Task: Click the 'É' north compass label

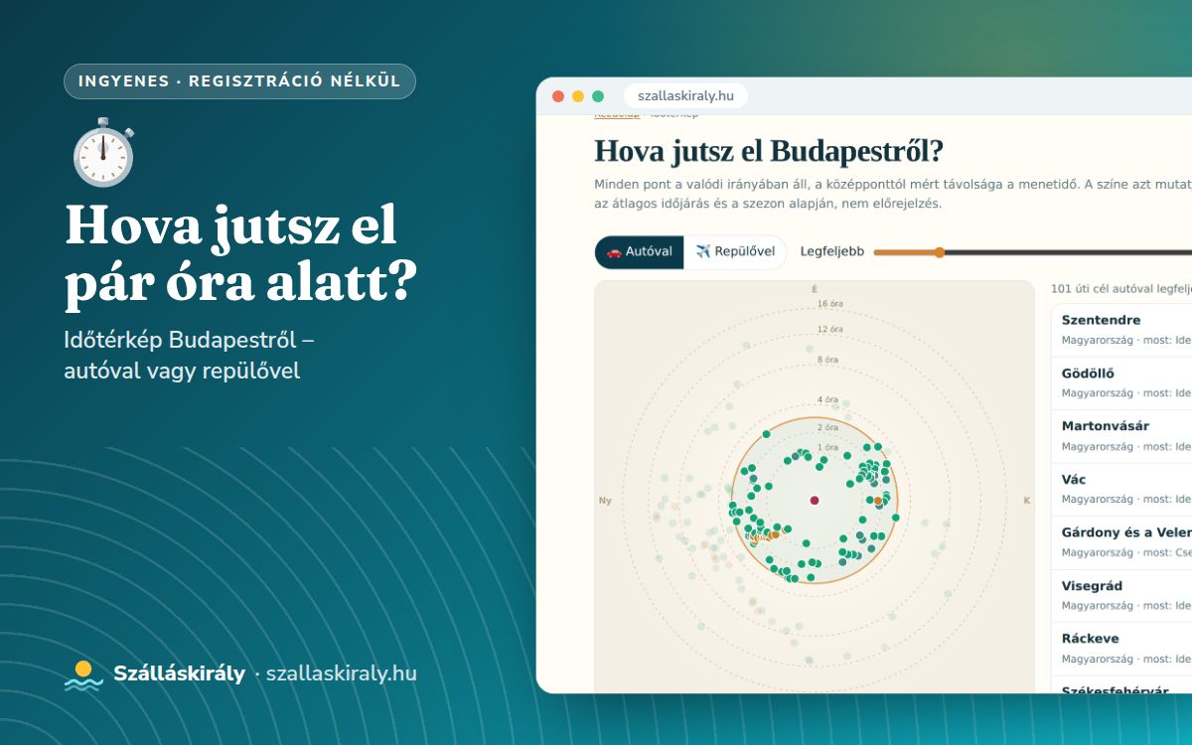Action: [x=815, y=289]
